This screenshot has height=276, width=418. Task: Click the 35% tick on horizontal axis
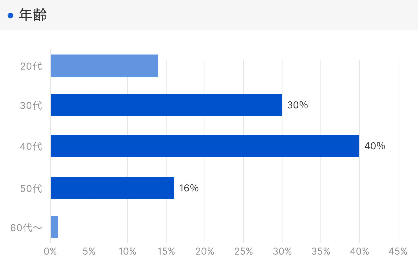pyautogui.click(x=320, y=252)
